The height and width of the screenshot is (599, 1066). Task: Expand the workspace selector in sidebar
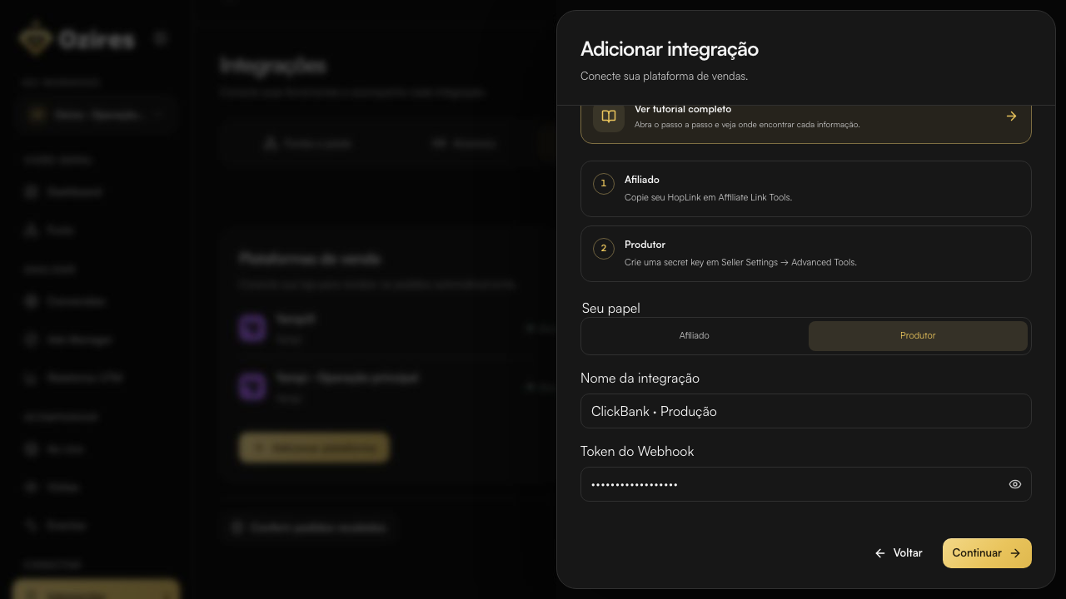click(x=95, y=115)
